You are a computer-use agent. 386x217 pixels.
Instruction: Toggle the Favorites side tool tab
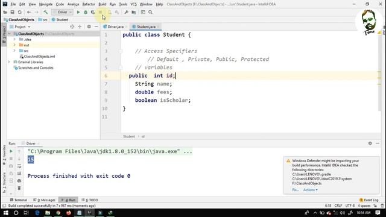pos(4,156)
